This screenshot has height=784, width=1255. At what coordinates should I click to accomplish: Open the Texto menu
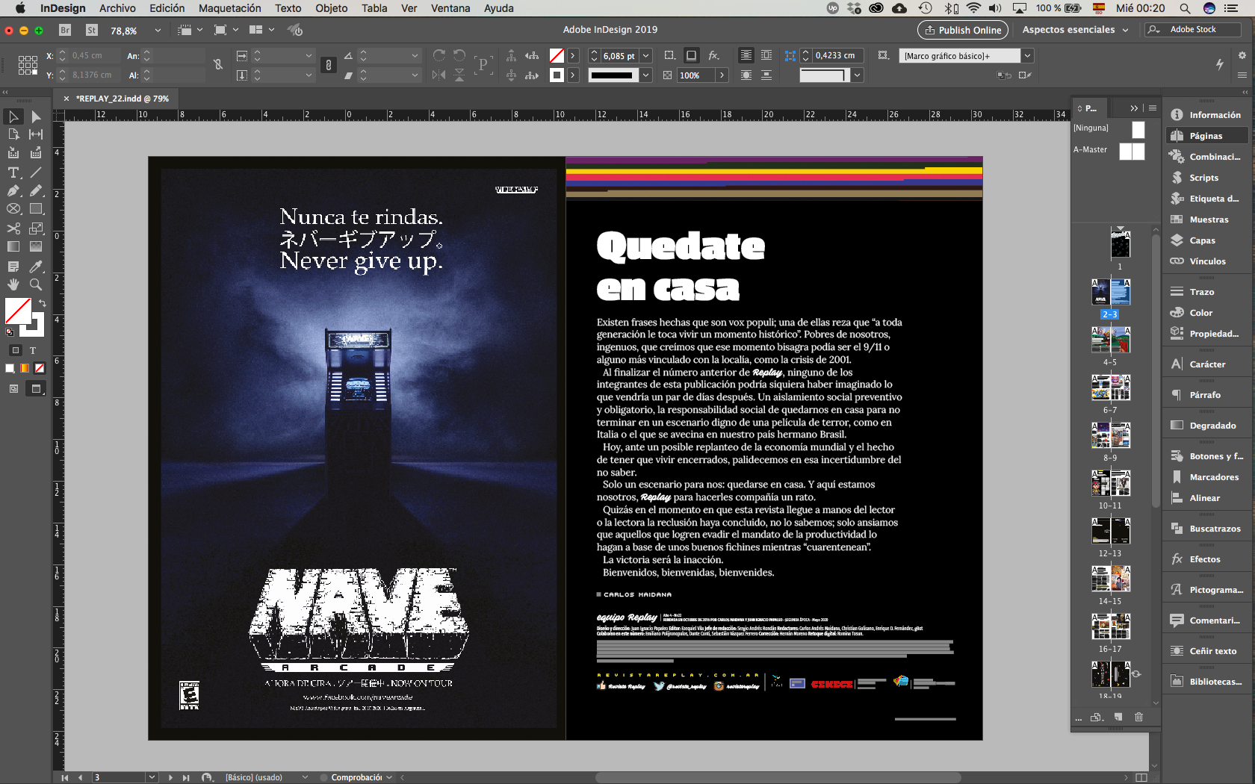288,8
